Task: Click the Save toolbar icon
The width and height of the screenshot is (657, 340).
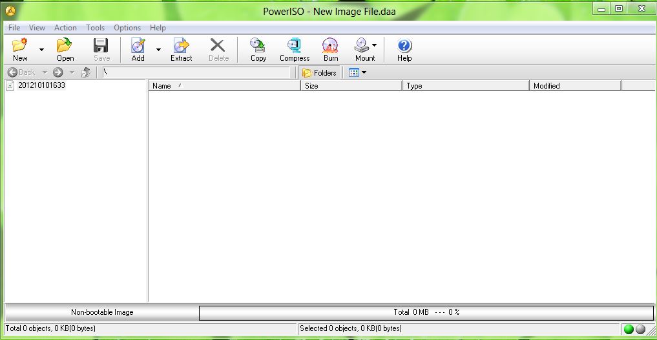Action: click(x=101, y=50)
